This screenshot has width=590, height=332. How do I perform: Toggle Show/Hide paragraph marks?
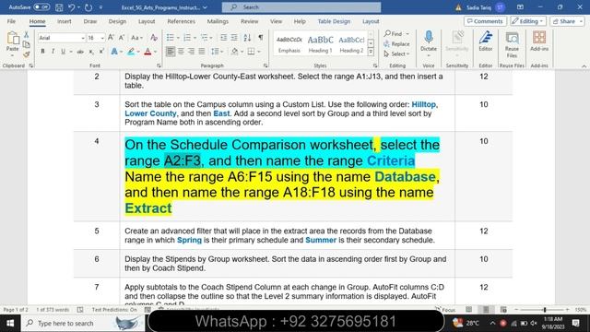pyautogui.click(x=260, y=38)
